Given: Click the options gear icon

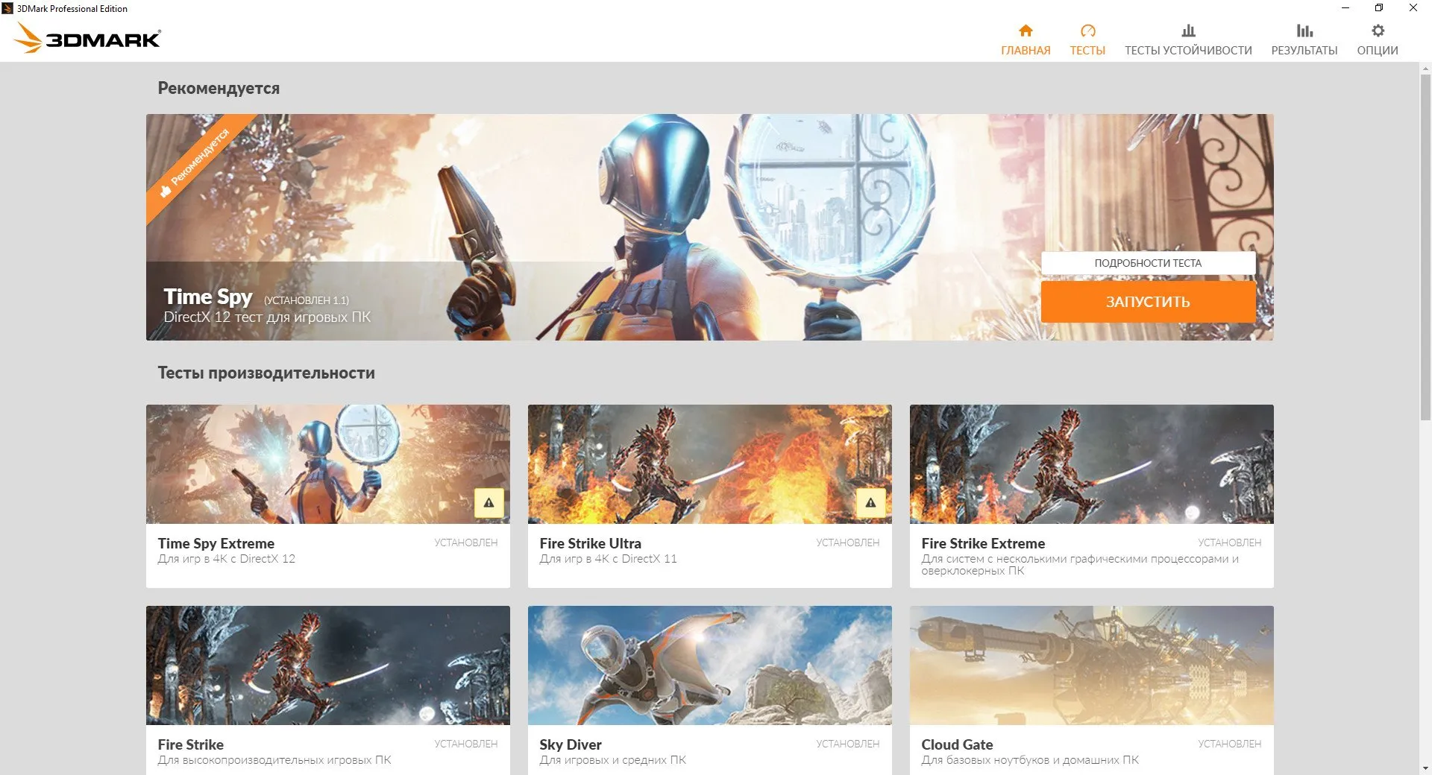Looking at the screenshot, I should coord(1378,31).
